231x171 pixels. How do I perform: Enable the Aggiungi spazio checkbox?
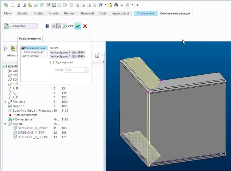pyautogui.click(x=52, y=63)
